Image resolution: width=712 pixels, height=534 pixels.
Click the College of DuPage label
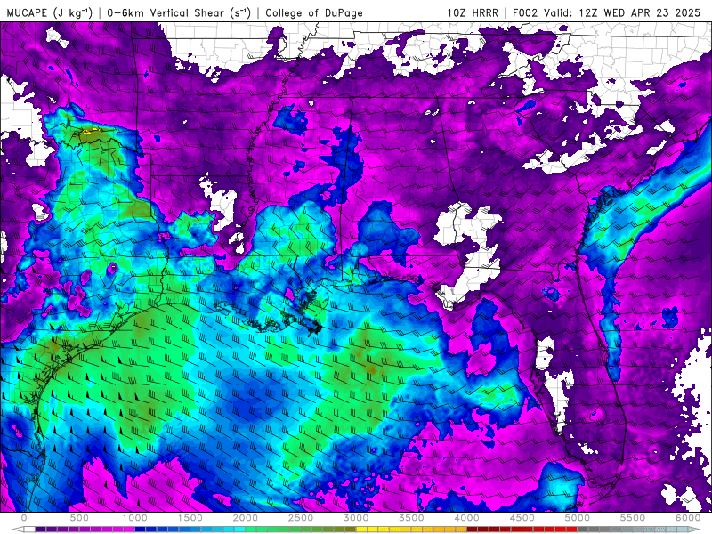click(314, 12)
